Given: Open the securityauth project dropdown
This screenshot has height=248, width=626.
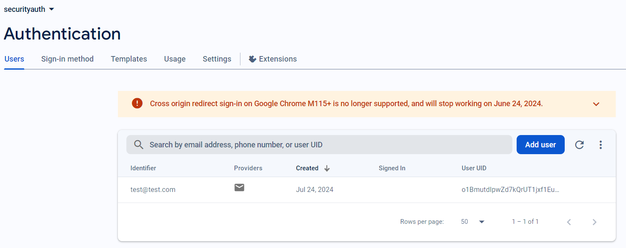Looking at the screenshot, I should coord(29,9).
